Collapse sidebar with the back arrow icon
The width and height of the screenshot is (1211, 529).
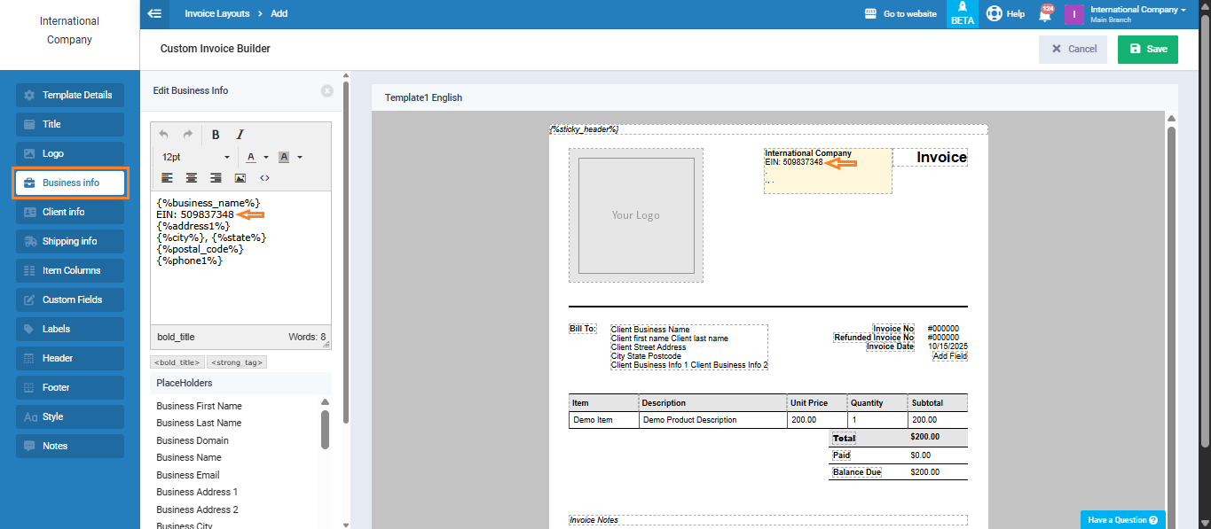155,14
